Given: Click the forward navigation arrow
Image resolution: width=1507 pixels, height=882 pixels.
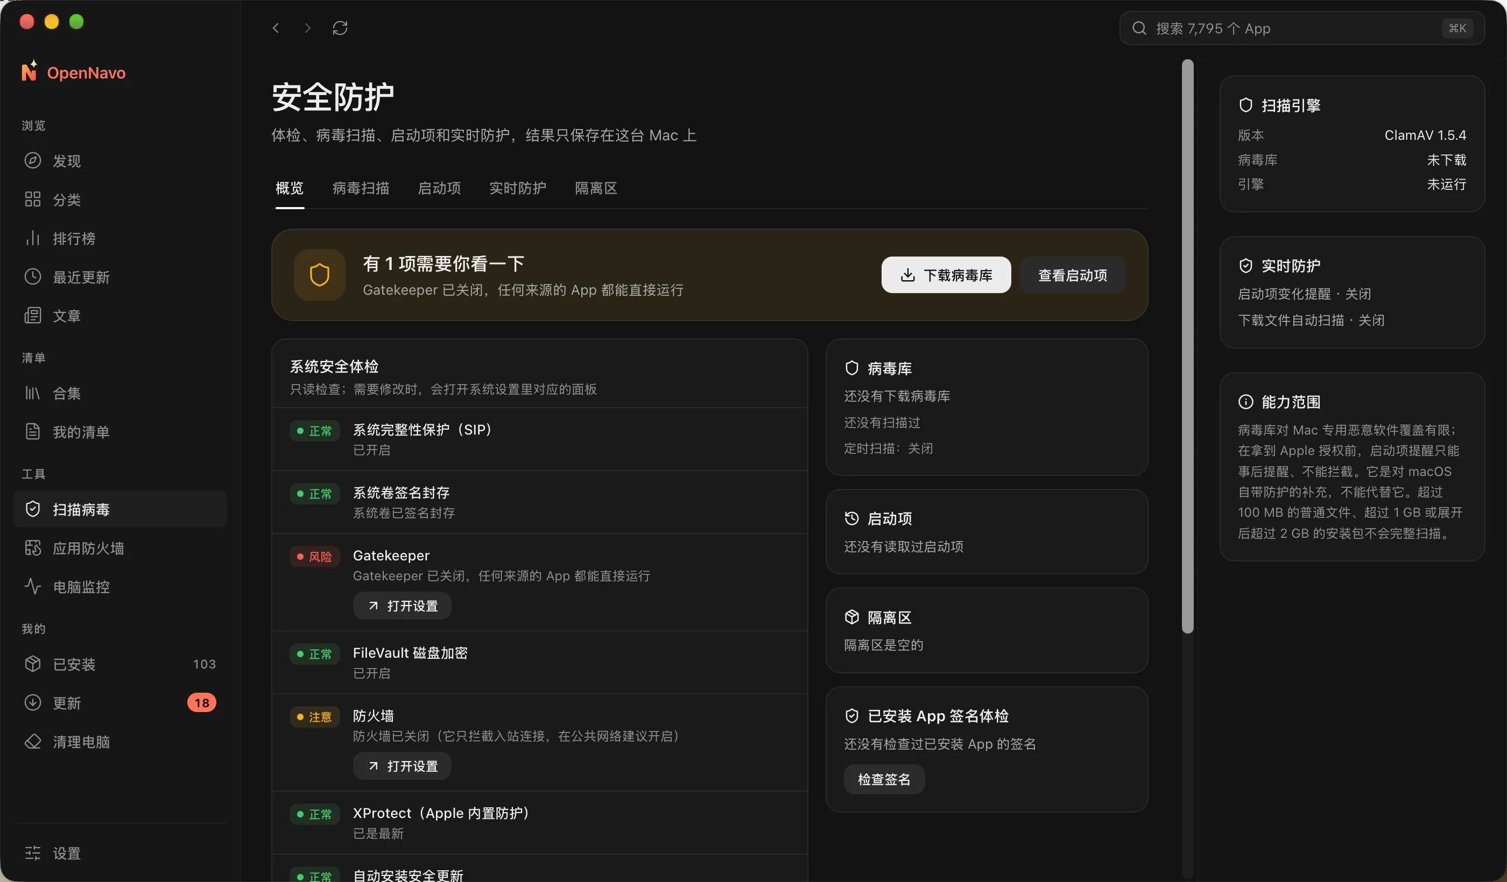Looking at the screenshot, I should click(x=307, y=28).
